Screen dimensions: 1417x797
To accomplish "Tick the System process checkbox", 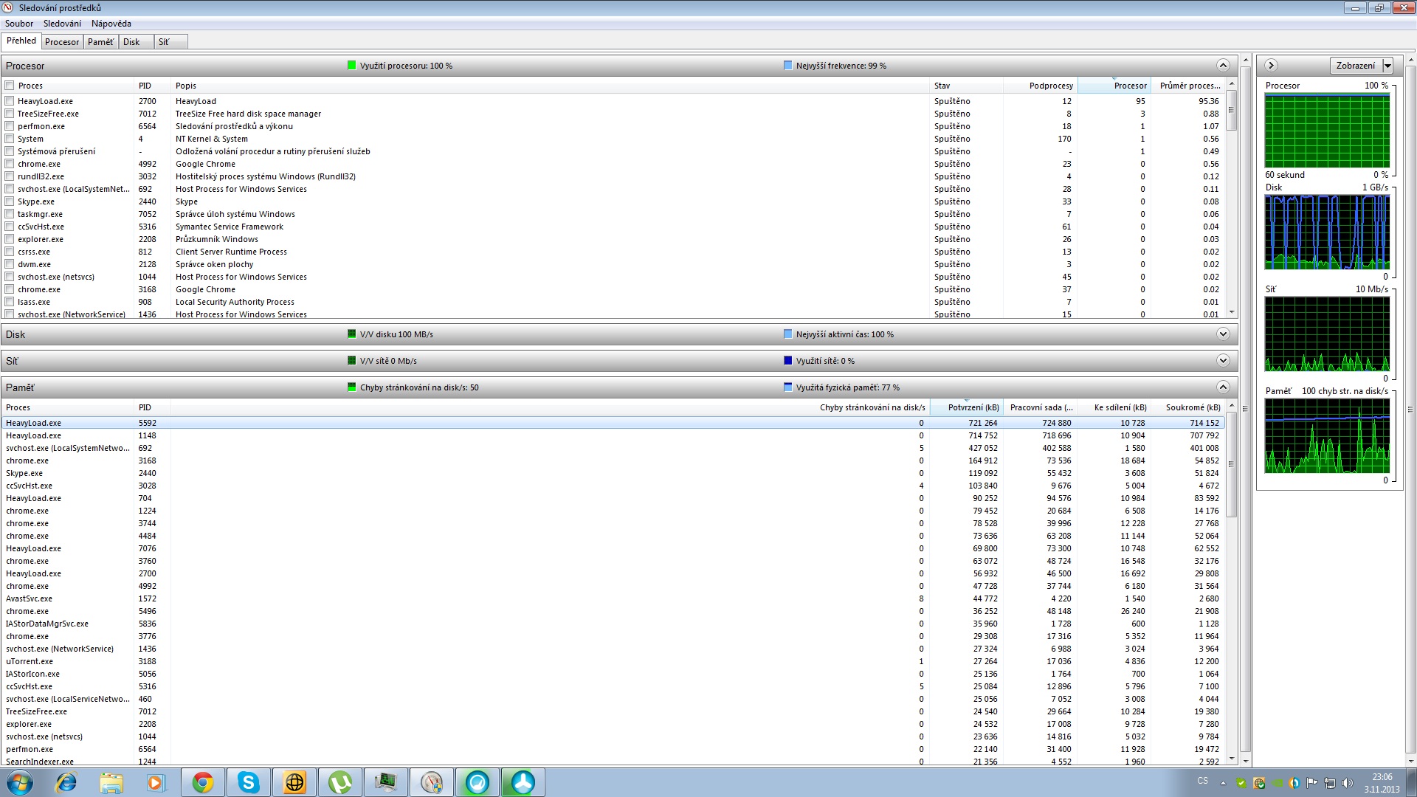I will [10, 139].
